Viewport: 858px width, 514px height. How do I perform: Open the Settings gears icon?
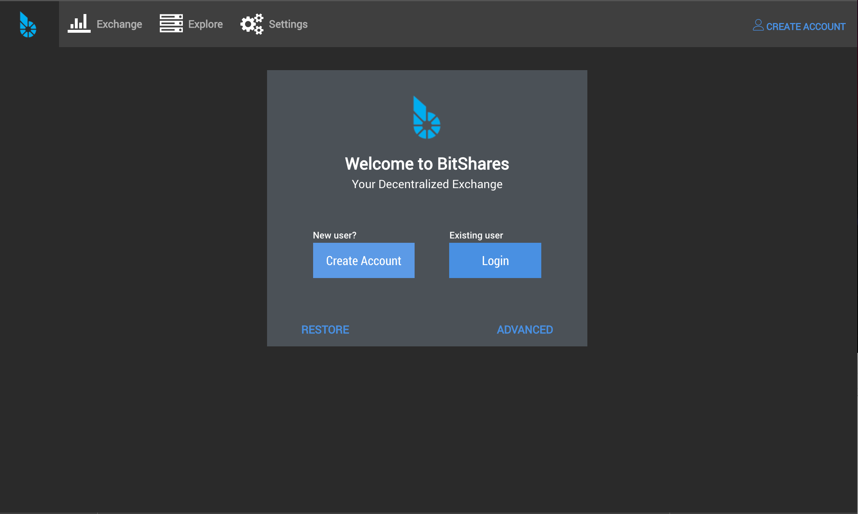click(252, 24)
